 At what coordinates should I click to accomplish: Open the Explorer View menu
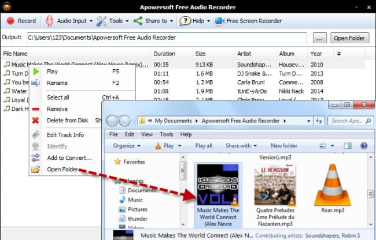(x=147, y=134)
